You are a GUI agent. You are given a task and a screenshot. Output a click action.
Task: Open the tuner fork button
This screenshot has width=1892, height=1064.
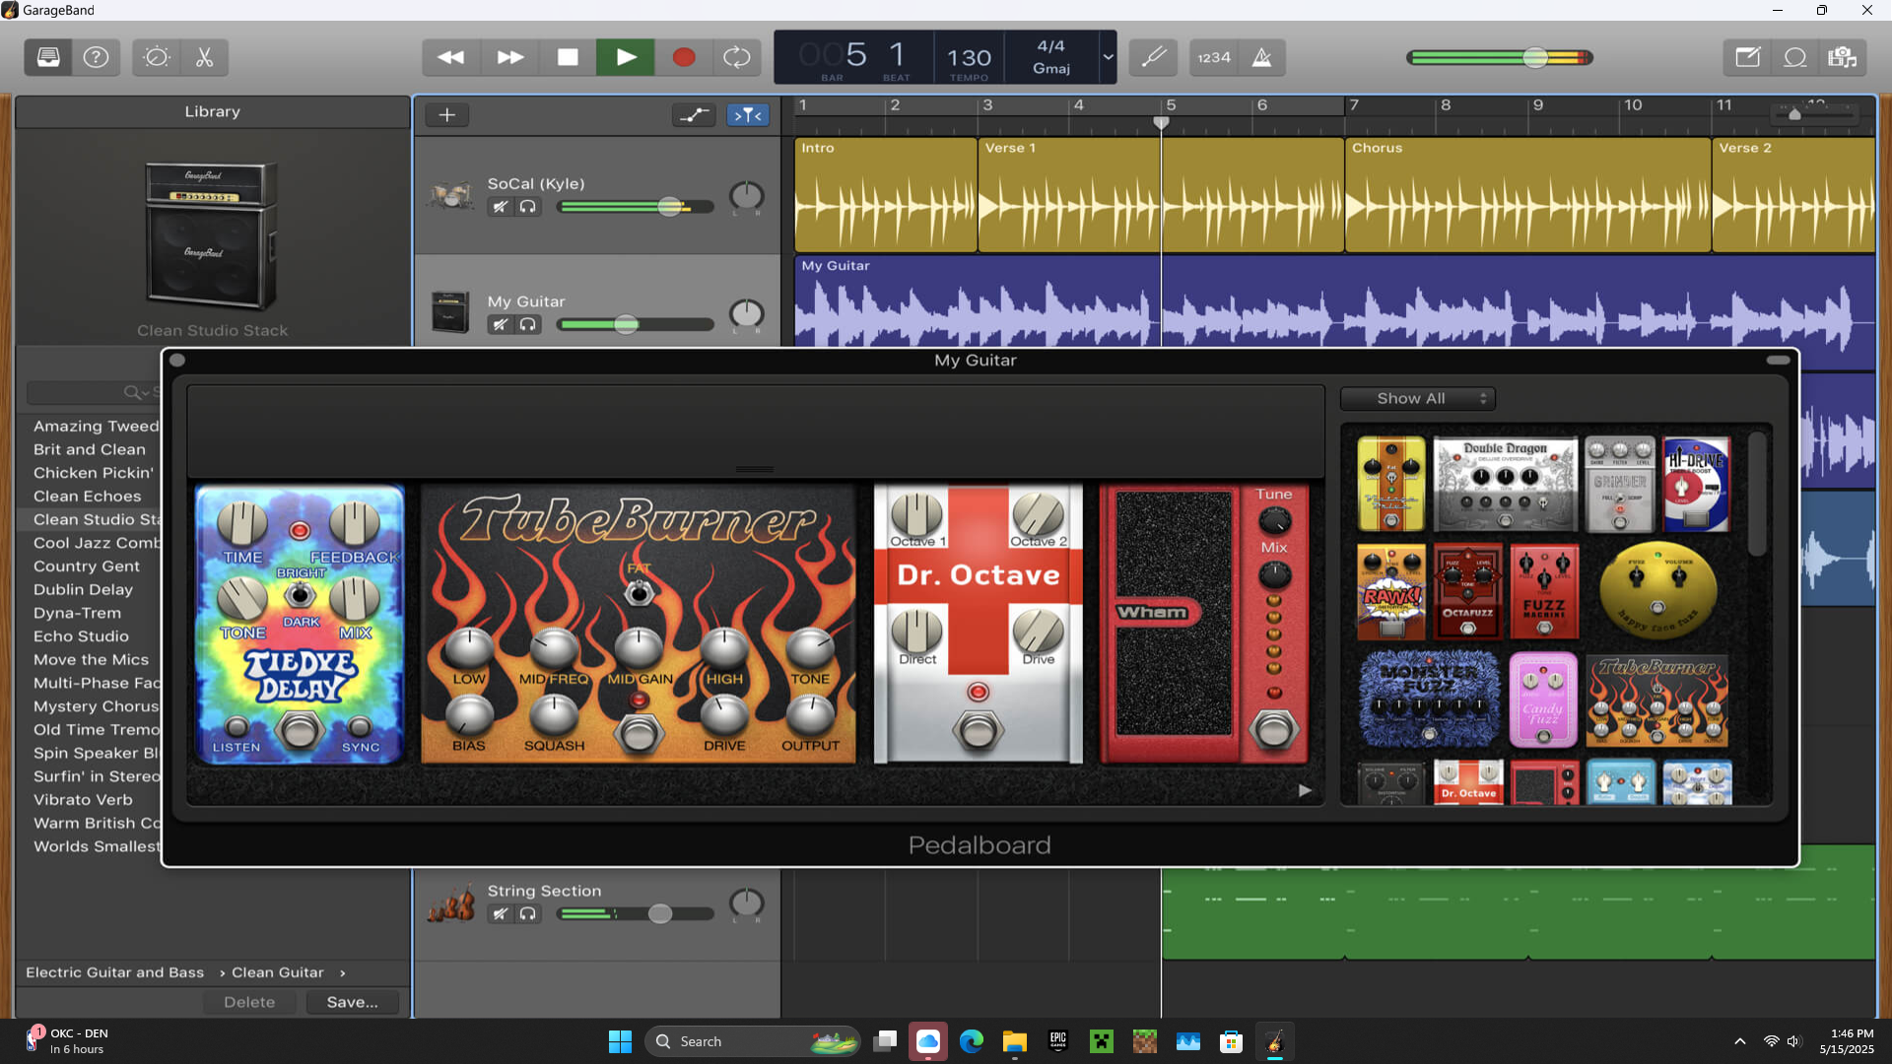[1154, 57]
